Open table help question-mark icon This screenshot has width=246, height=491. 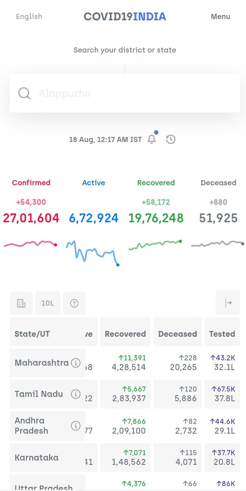coord(74,303)
